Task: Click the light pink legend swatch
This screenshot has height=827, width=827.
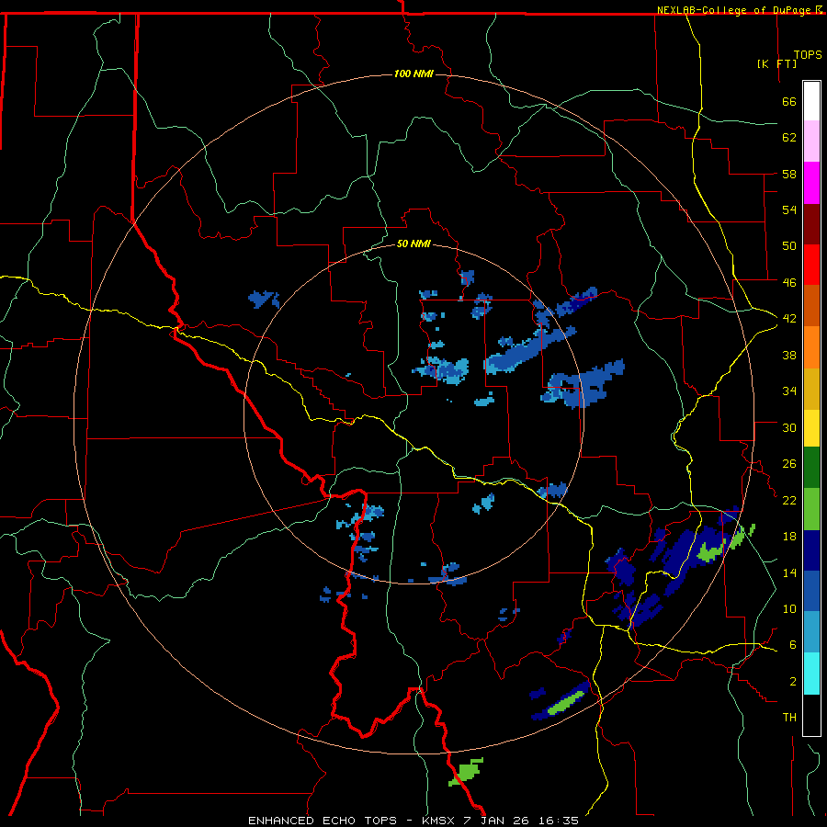Action: (x=811, y=142)
